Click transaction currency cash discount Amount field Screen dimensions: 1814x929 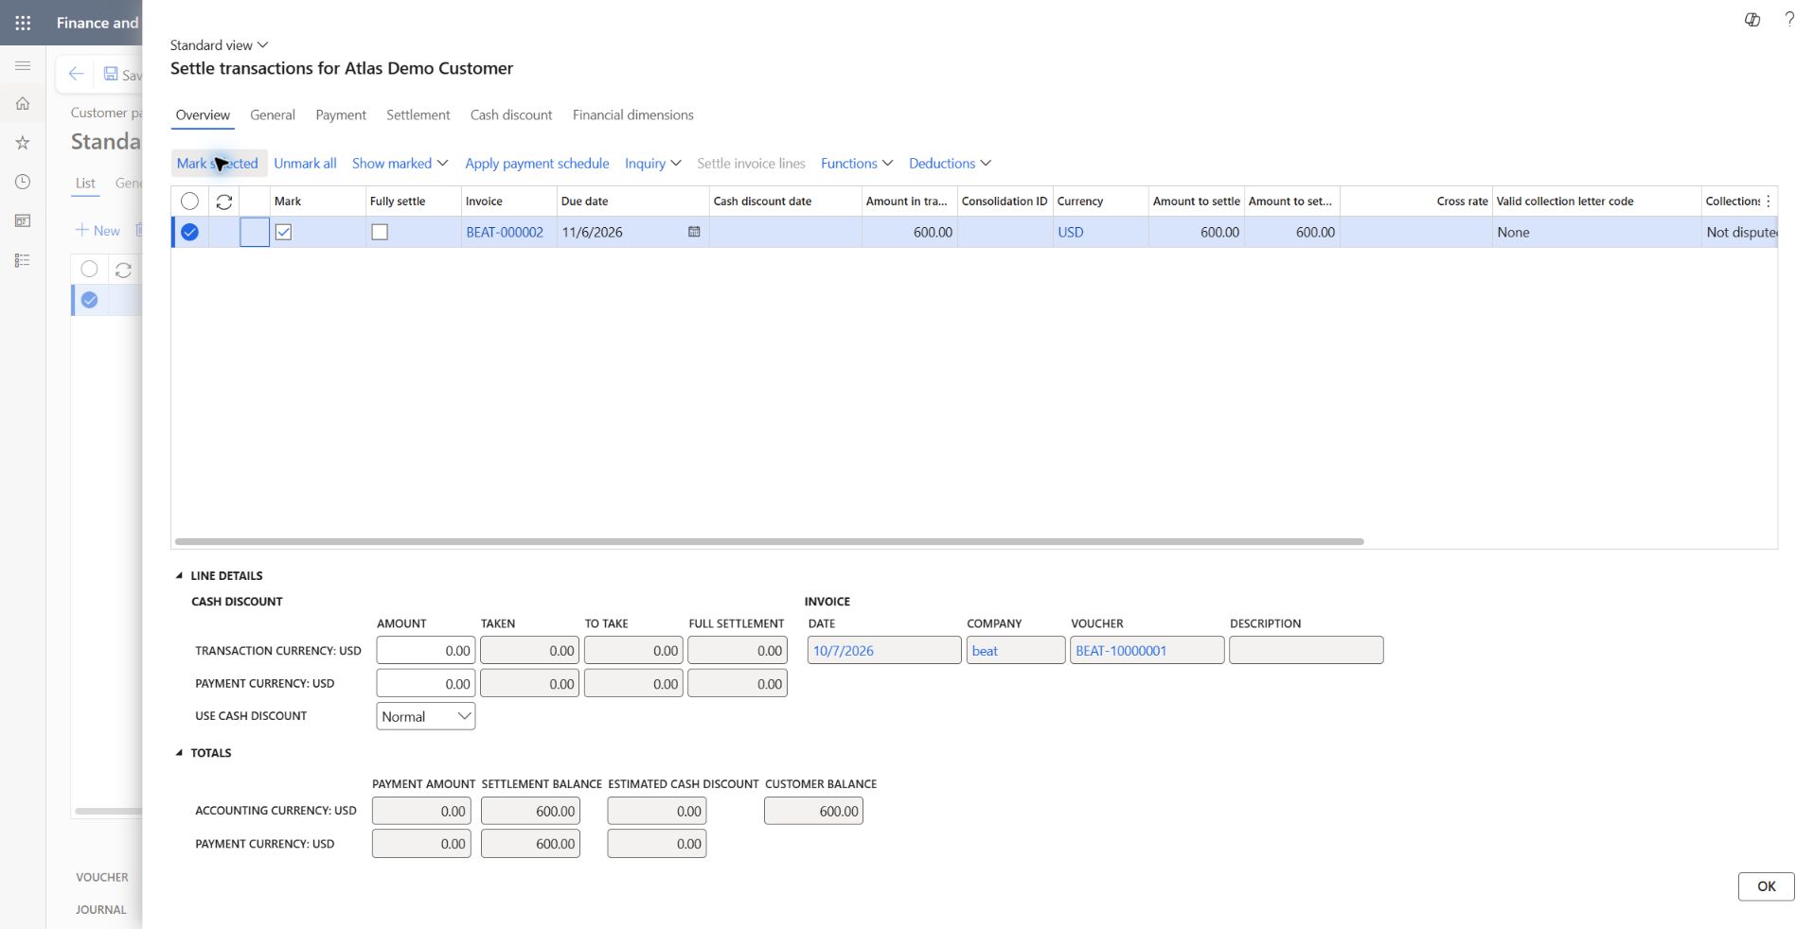(425, 651)
